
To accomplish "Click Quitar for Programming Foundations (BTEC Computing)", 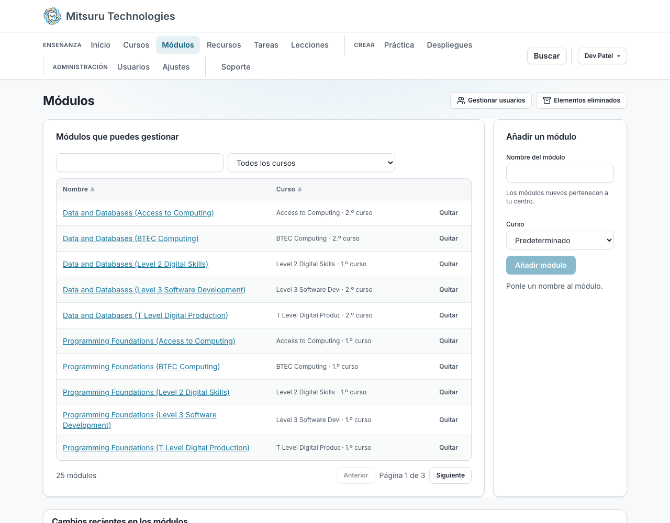I will pos(449,367).
